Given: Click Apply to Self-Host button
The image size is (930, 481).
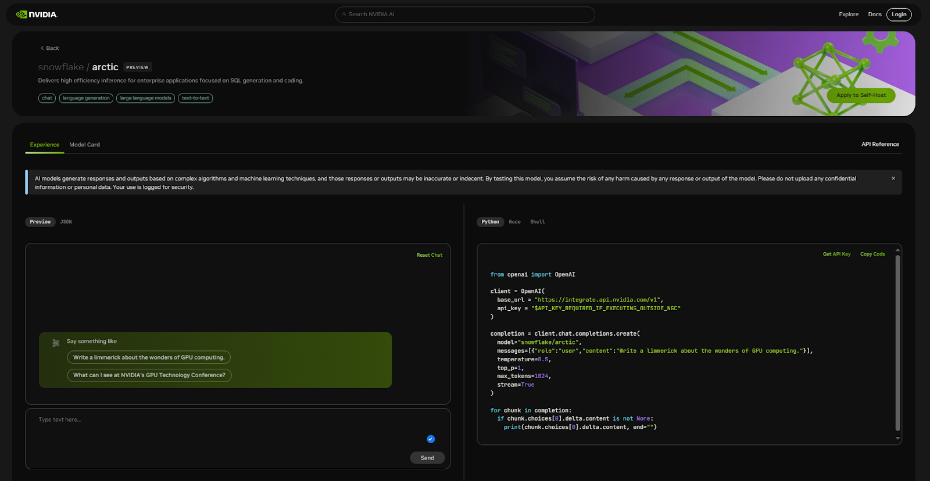Looking at the screenshot, I should click(x=861, y=95).
